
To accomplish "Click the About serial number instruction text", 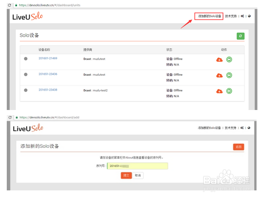I will click(x=132, y=158).
